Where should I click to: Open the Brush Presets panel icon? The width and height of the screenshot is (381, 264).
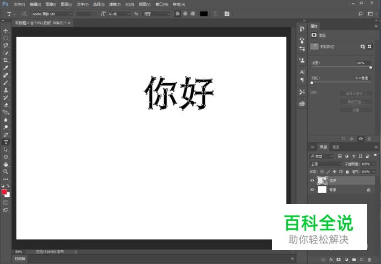tap(302, 40)
